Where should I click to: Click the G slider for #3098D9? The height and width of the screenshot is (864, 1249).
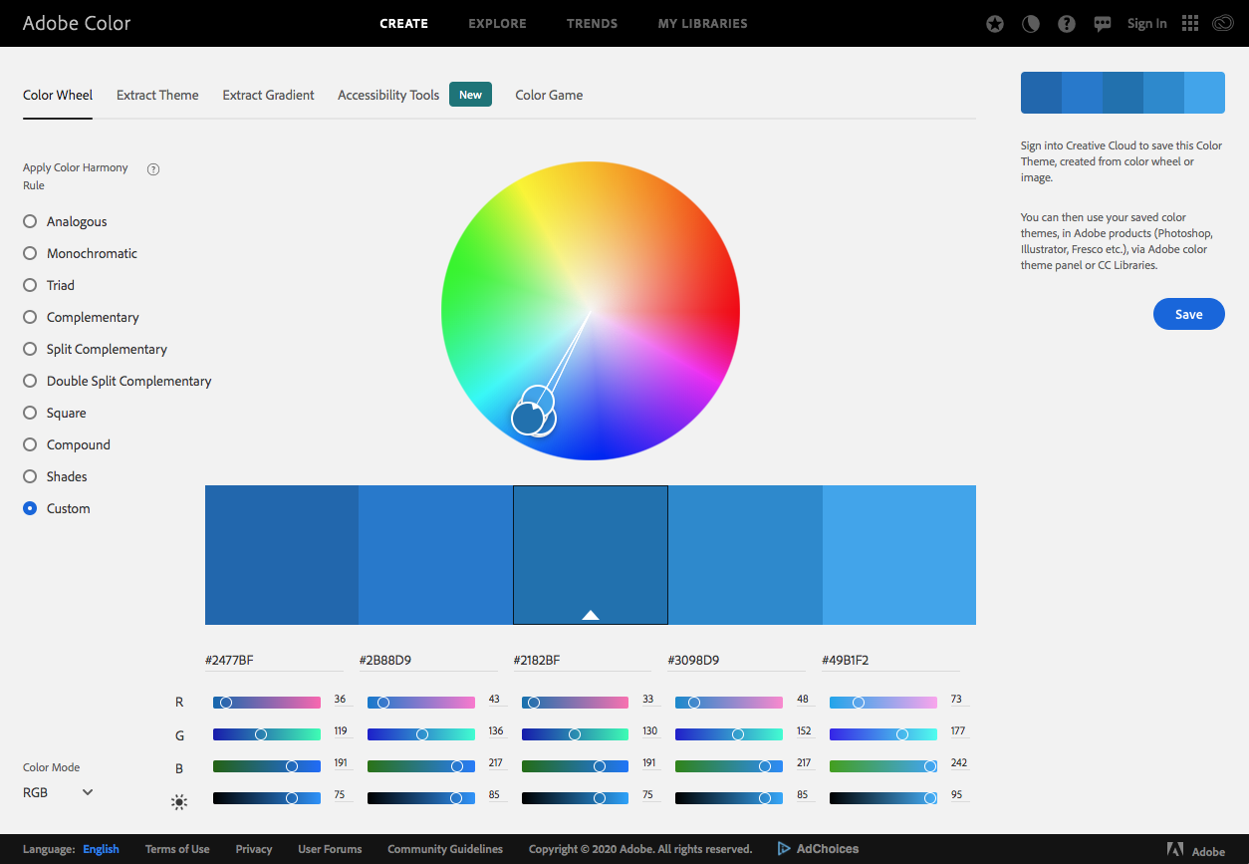[729, 734]
